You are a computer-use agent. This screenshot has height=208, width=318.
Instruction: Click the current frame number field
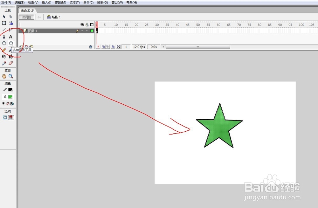pos(126,47)
